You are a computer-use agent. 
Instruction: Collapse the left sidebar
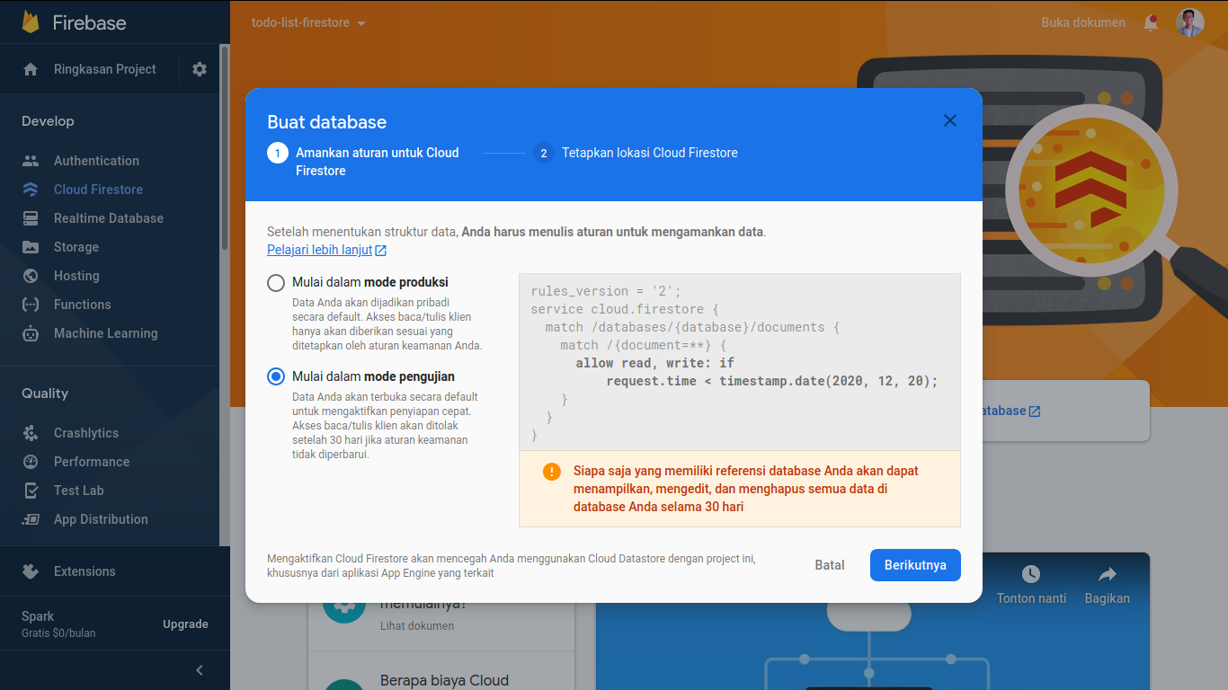[x=200, y=669]
